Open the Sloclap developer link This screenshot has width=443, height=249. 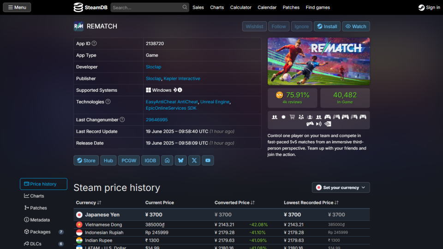153,67
